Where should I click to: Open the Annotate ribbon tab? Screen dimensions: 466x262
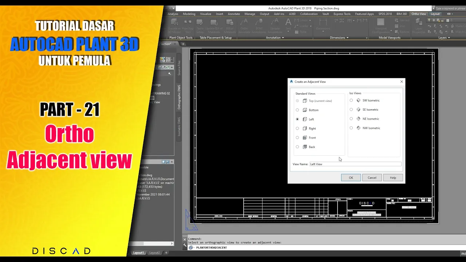coord(234,14)
